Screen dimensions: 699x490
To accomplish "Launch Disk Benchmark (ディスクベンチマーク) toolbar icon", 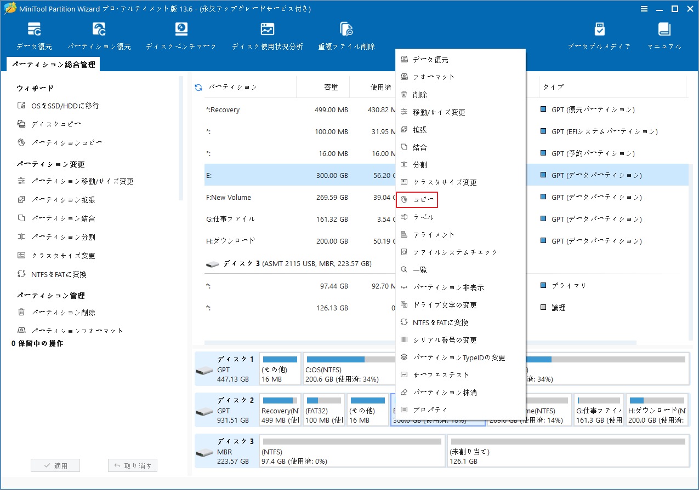I will 181,36.
